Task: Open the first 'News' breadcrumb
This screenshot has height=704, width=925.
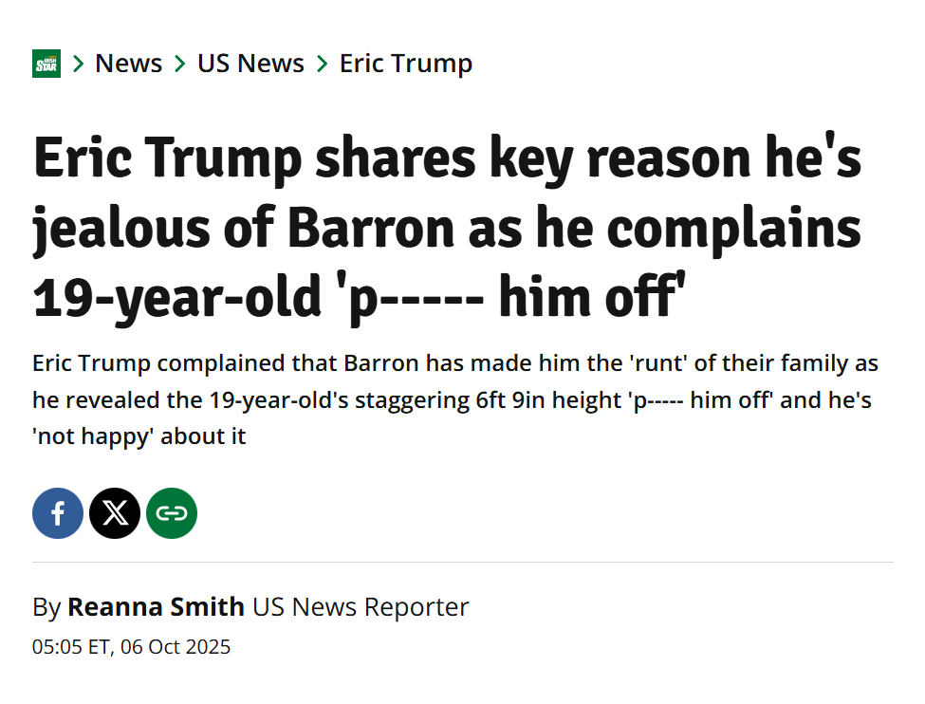Action: click(x=129, y=64)
